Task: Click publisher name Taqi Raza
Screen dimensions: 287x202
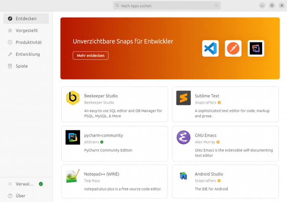Action: (x=92, y=181)
